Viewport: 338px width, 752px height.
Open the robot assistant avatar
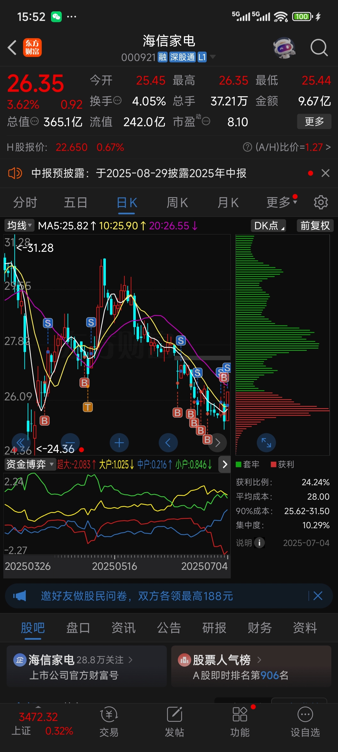click(284, 48)
